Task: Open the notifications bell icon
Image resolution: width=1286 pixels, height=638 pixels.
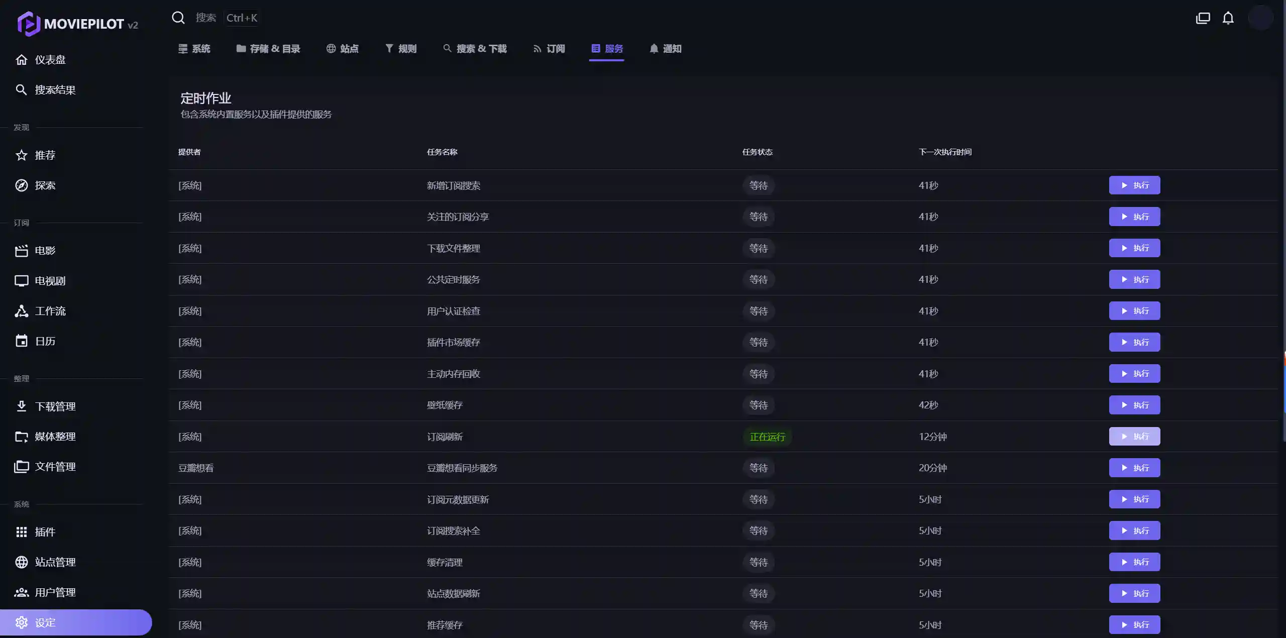Action: point(1228,18)
